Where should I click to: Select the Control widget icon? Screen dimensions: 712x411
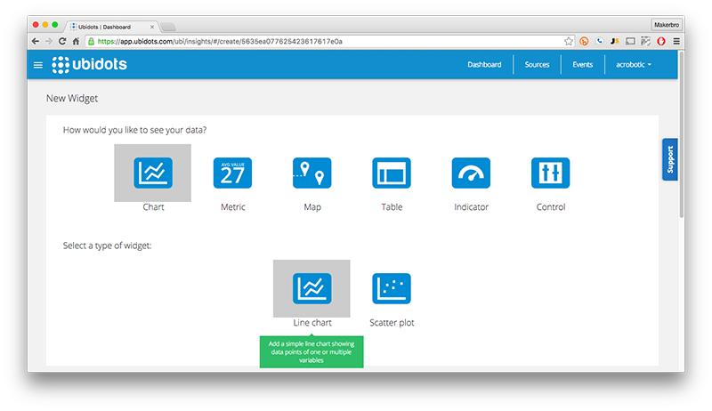[550, 173]
